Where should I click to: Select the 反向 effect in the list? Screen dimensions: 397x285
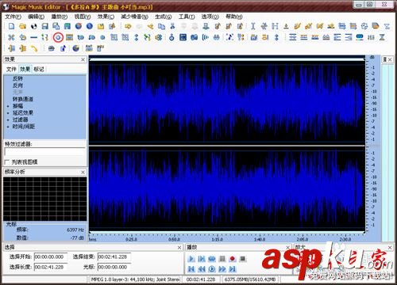coord(17,85)
